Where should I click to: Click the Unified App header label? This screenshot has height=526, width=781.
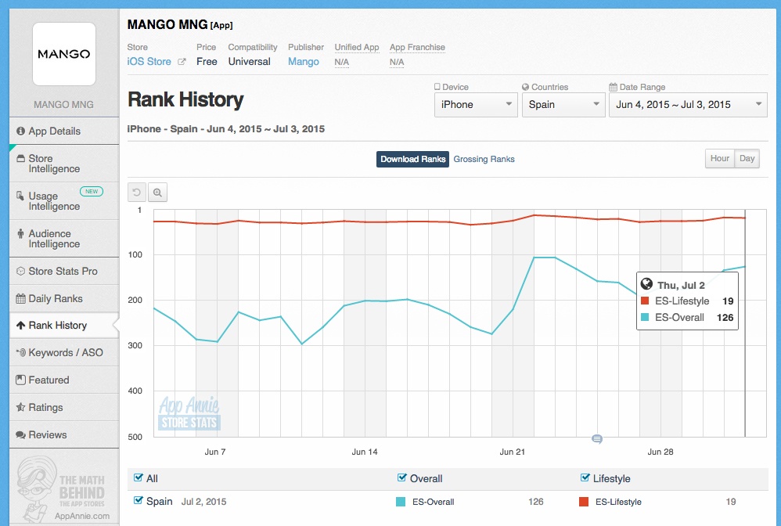[357, 47]
